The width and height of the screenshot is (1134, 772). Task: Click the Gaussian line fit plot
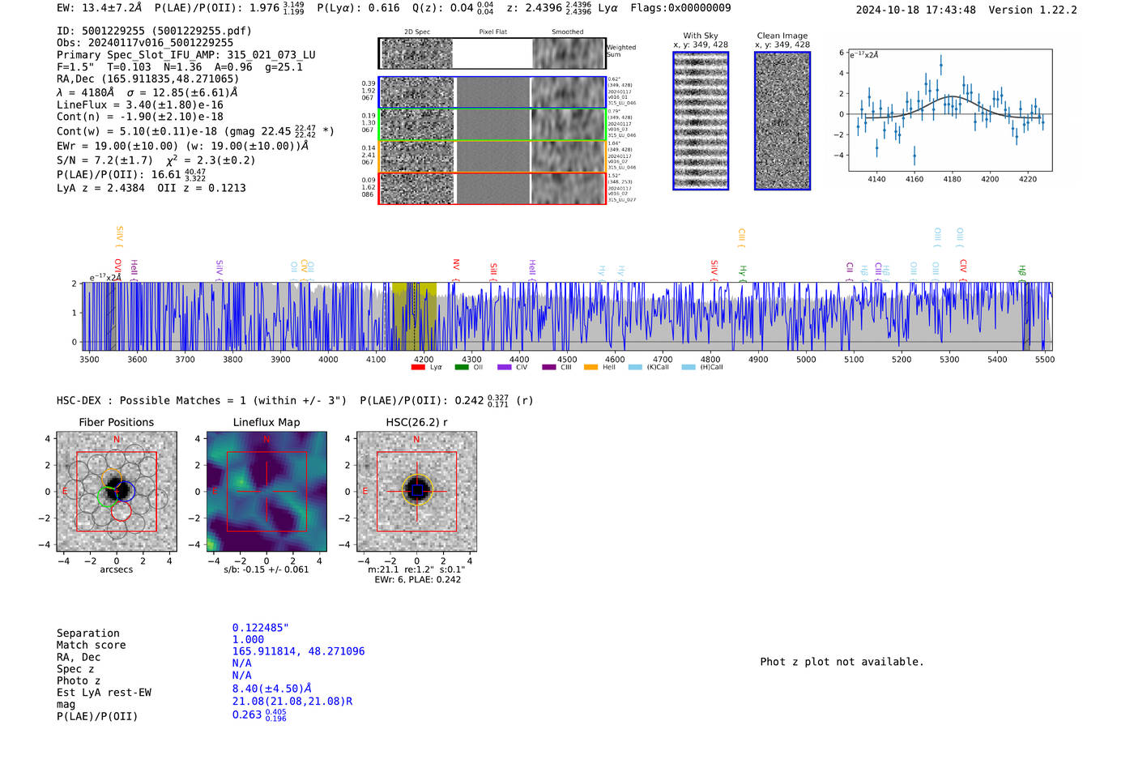click(949, 110)
